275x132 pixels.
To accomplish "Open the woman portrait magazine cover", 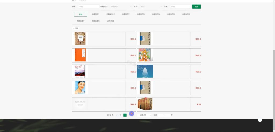I will [80, 88].
